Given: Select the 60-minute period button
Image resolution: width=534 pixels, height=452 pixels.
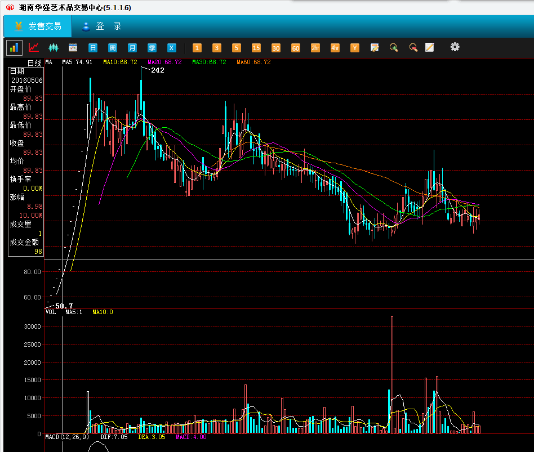Looking at the screenshot, I should [x=296, y=48].
